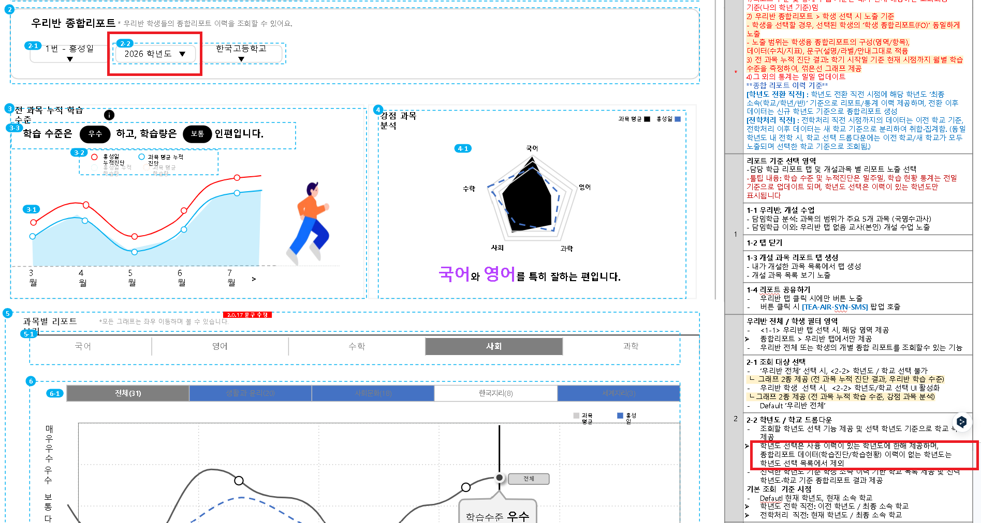The image size is (981, 523).
Task: Click the black 우수 level badge
Action: tap(95, 134)
